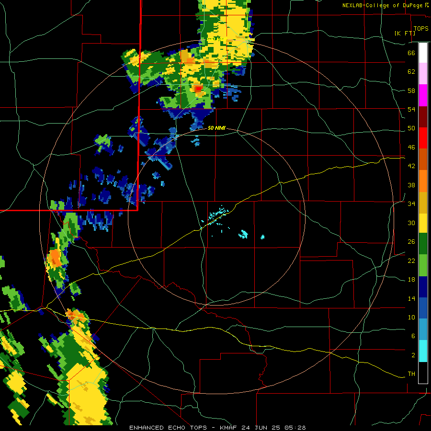Viewport: 431px width, 431px height.
Task: Click the light pink legend color swatch
Action: pos(423,74)
